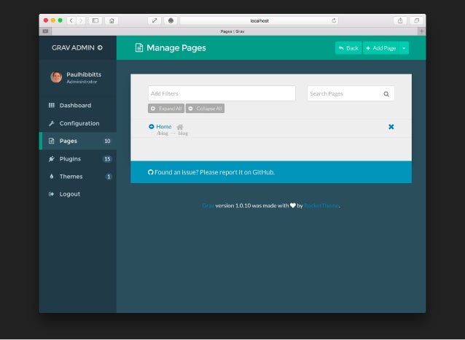465x340 pixels.
Task: Click the Safari share button
Action: point(400,20)
